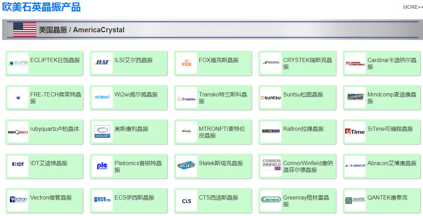The image size is (423, 216).
Task: Click the MtronPTI logo icon
Action: [x=187, y=132]
